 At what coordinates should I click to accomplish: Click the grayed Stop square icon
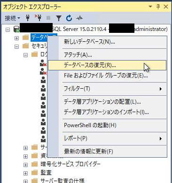(48, 18)
